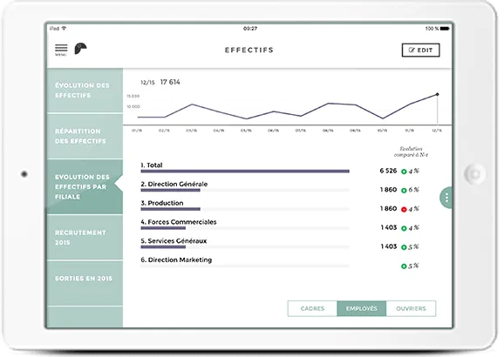Tap the battery icon in status bar
This screenshot has width=504, height=357.
[x=445, y=29]
